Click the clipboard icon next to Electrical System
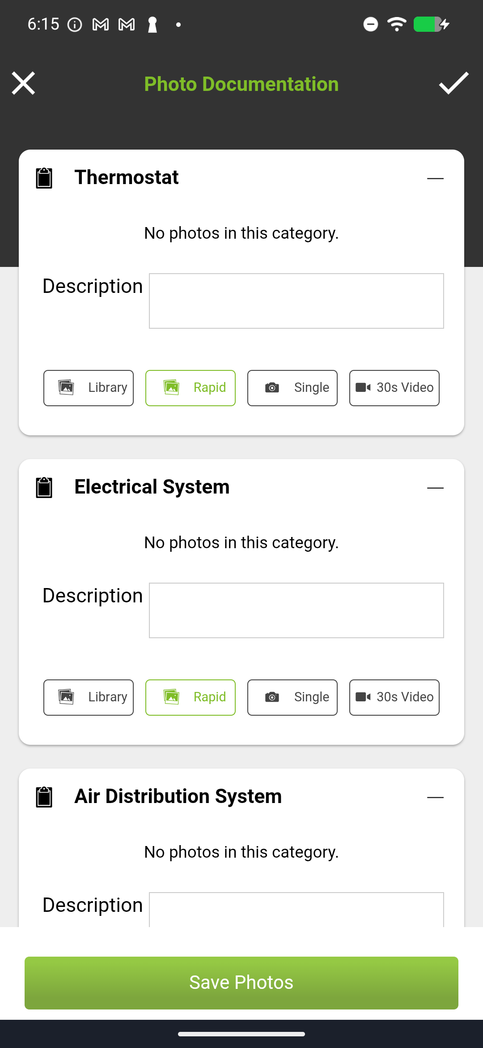The height and width of the screenshot is (1048, 483). click(44, 487)
